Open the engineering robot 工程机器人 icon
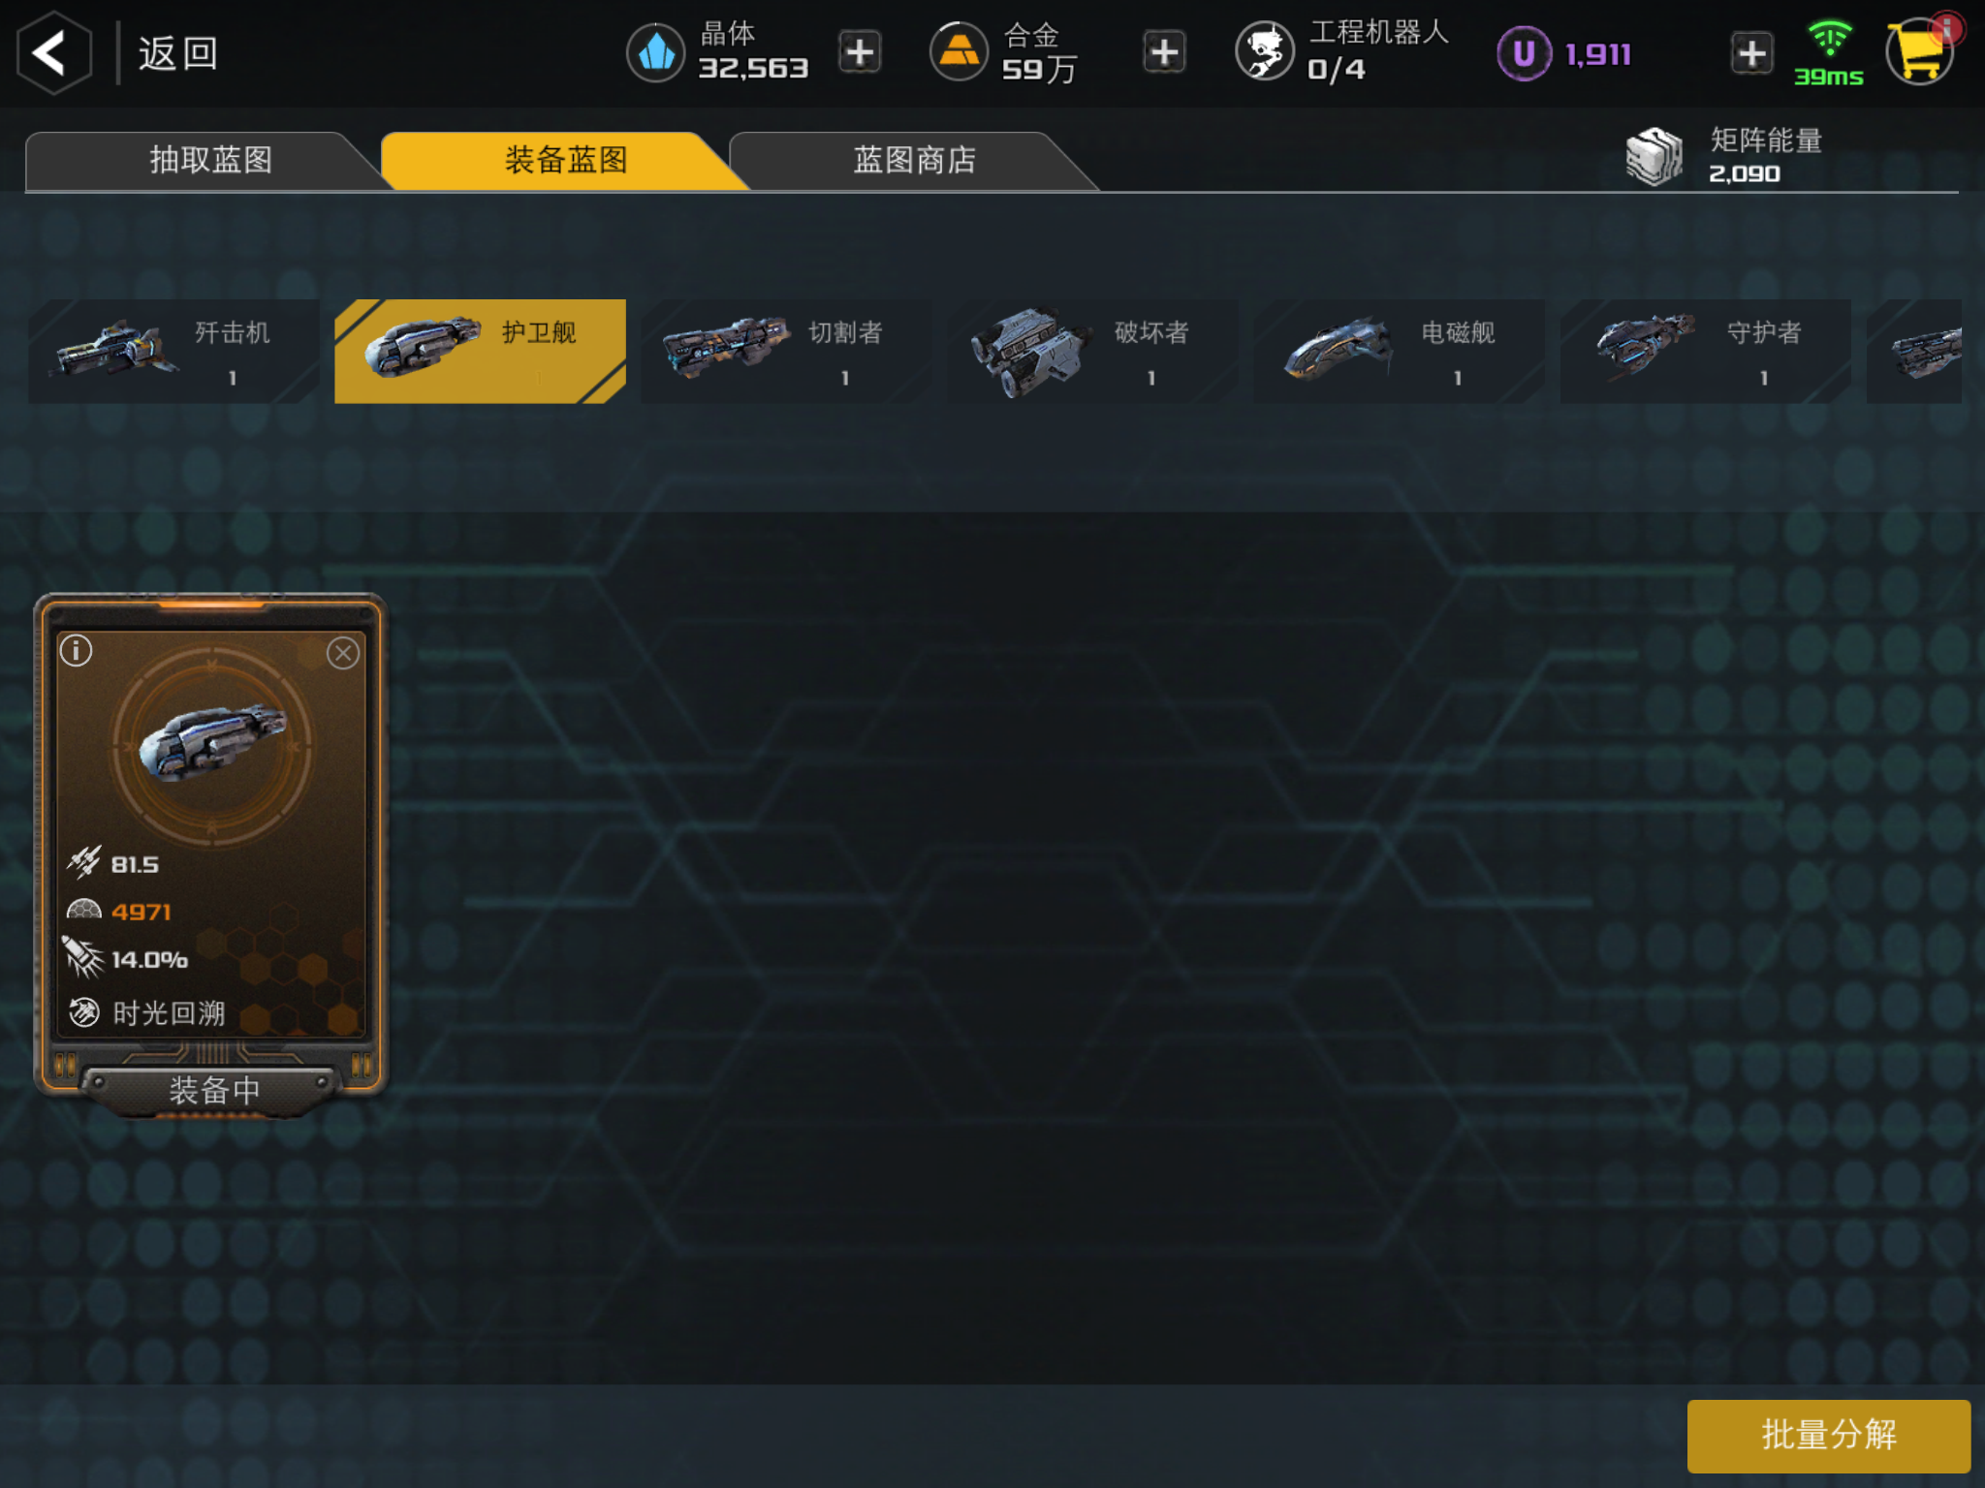 [1264, 52]
